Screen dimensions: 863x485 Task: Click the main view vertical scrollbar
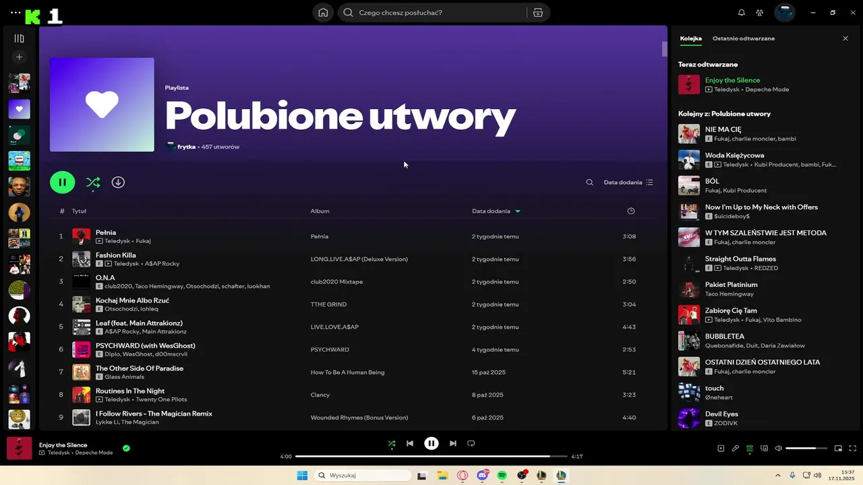[664, 48]
